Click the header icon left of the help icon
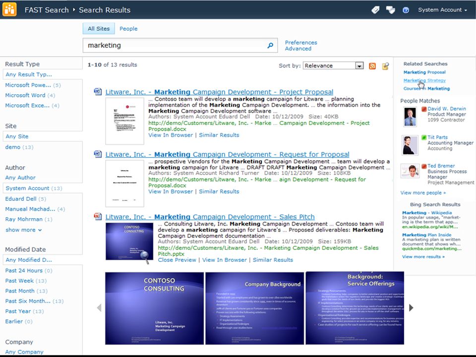 click(x=390, y=10)
